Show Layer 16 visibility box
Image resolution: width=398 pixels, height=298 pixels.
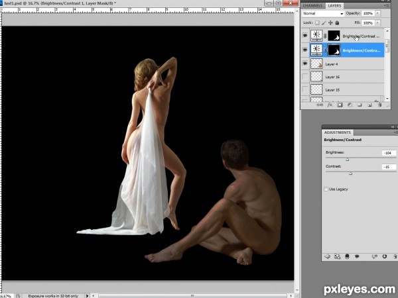click(305, 77)
